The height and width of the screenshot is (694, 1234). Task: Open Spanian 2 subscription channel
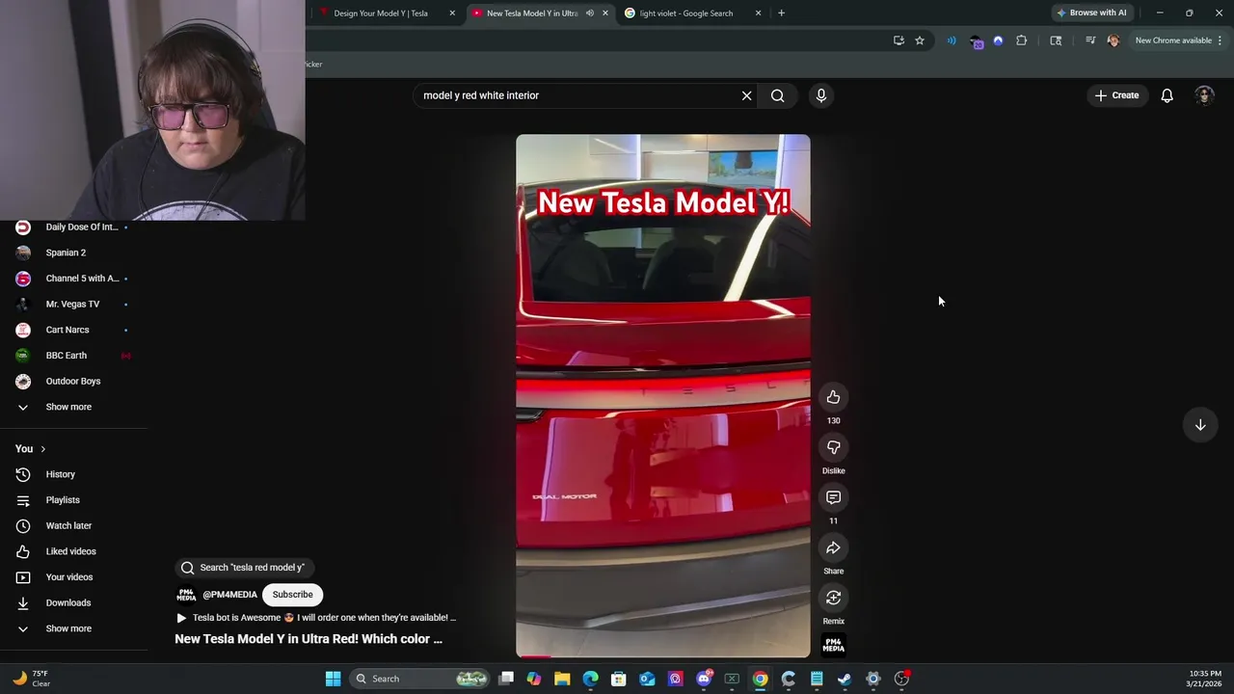(73, 253)
